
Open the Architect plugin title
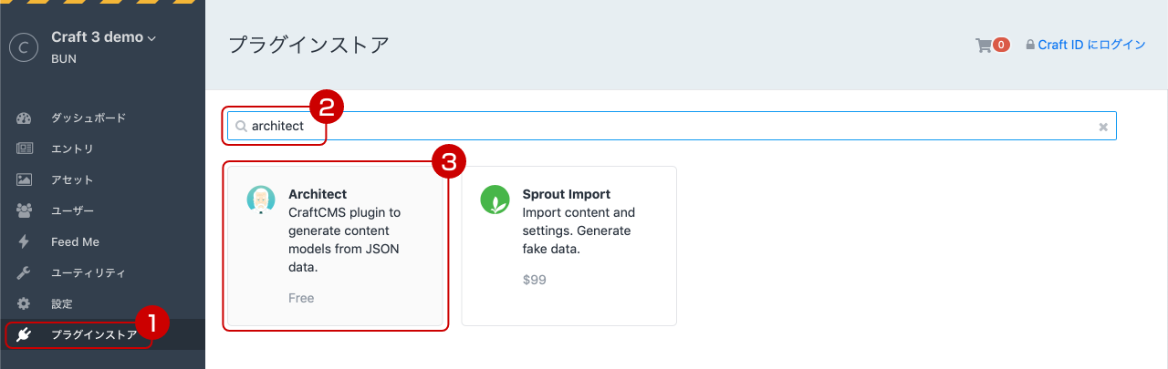[318, 194]
